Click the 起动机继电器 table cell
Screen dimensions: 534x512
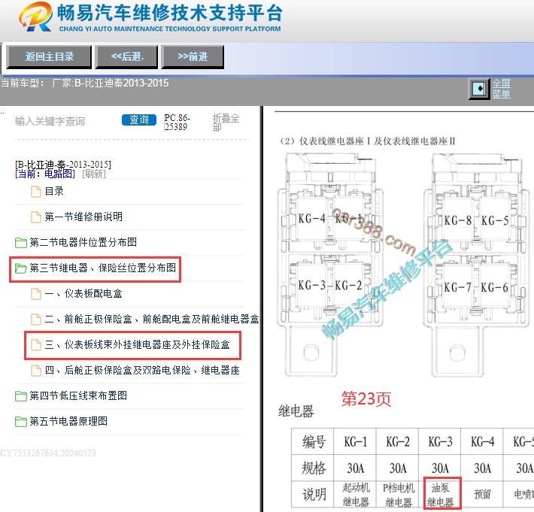pos(355,495)
